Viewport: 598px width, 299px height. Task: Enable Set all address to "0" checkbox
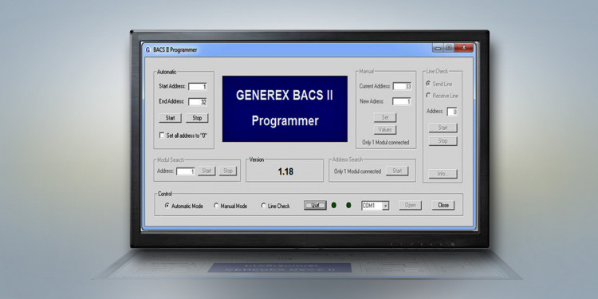tap(162, 136)
